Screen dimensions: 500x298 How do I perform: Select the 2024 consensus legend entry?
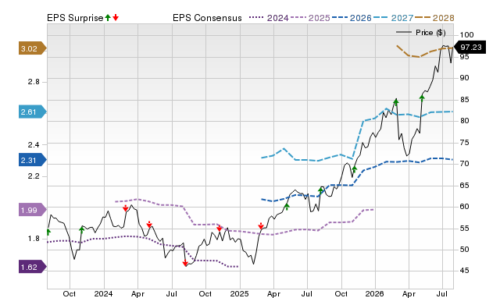click(x=269, y=18)
